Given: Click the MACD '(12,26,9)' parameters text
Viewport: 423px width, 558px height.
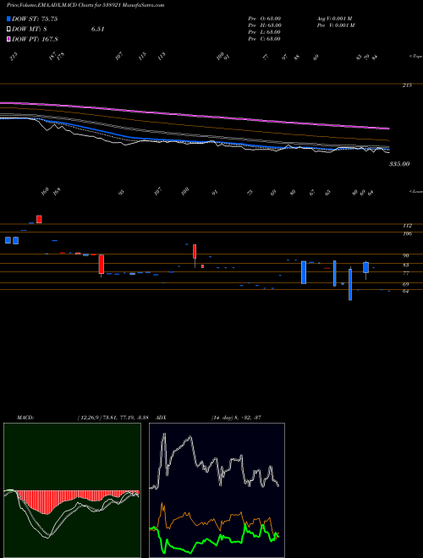Looking at the screenshot, I should pos(88,418).
